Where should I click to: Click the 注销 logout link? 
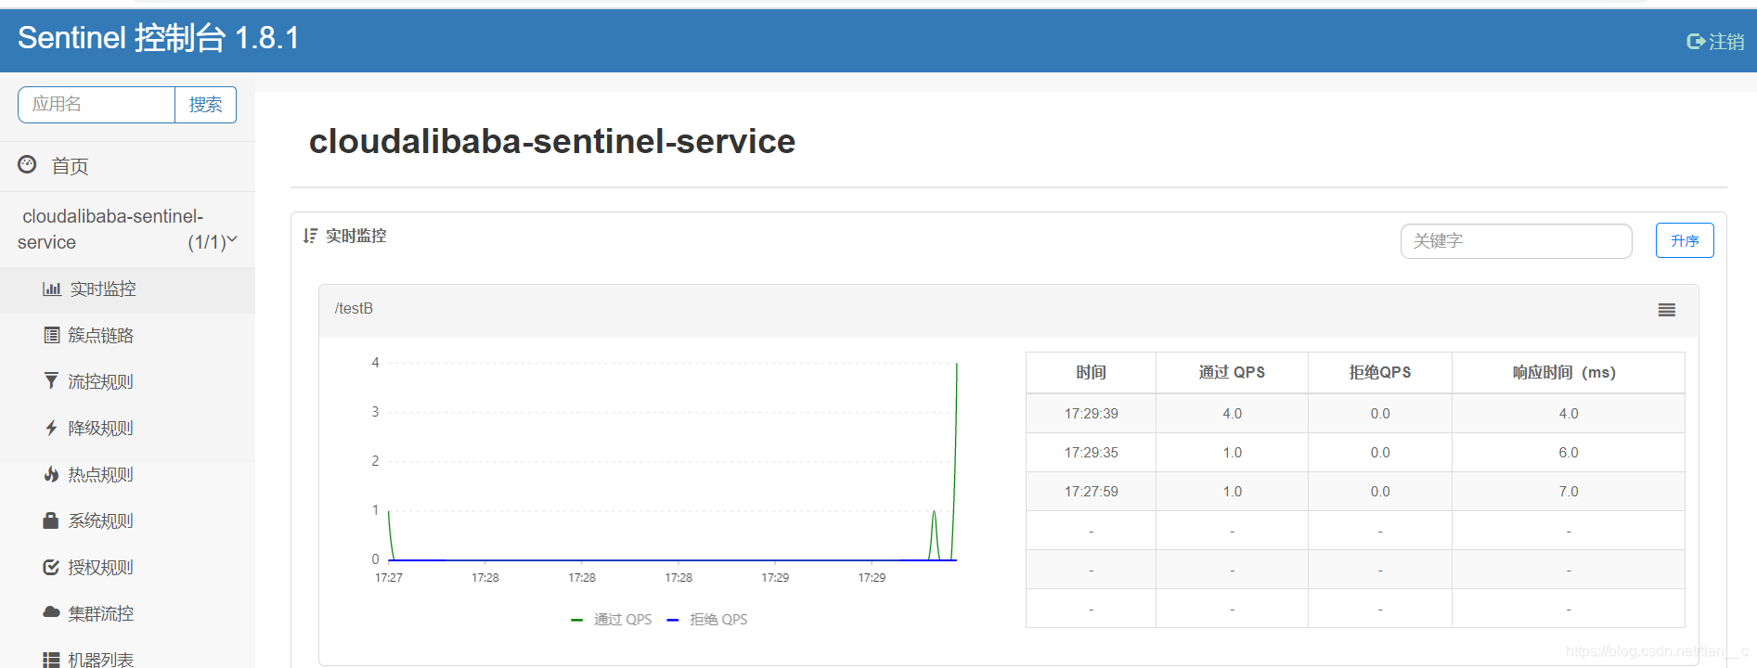tap(1726, 42)
